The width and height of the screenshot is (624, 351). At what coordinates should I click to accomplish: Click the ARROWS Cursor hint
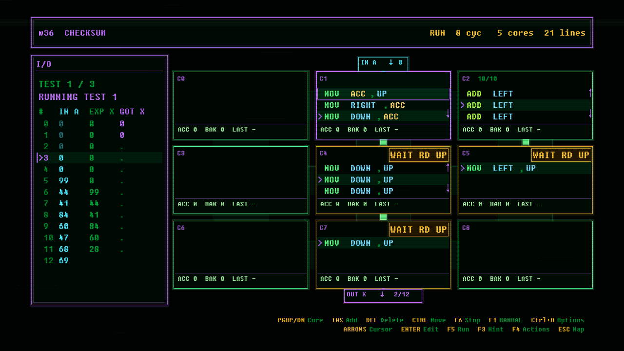[x=368, y=330]
